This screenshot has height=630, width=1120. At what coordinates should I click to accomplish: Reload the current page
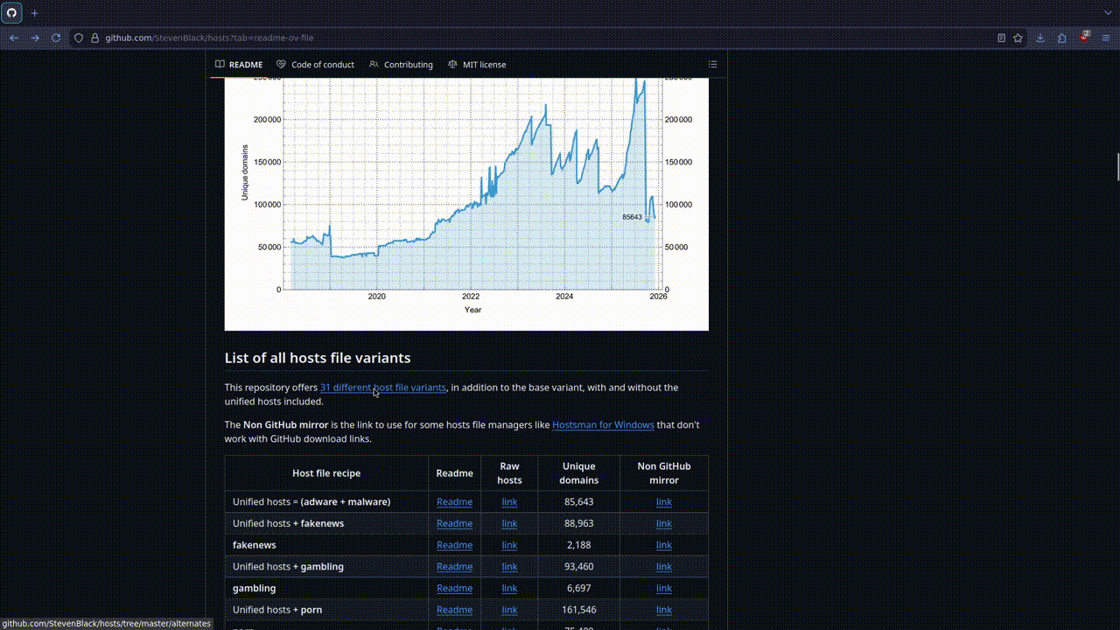click(x=56, y=38)
